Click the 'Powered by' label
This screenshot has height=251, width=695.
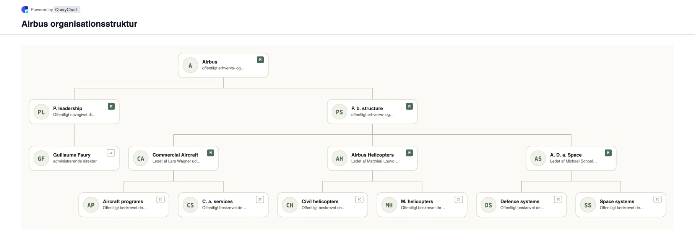42,10
